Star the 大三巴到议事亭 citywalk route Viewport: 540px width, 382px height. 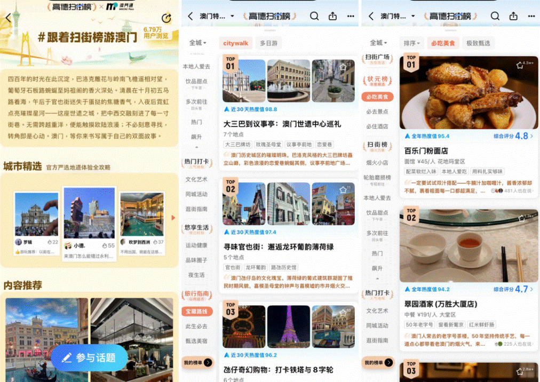coord(343,67)
